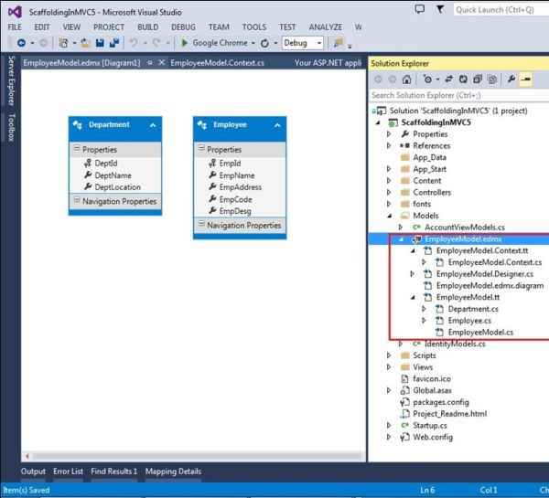Open the DEBUG menu
Image resolution: width=549 pixels, height=498 pixels.
coord(183,26)
